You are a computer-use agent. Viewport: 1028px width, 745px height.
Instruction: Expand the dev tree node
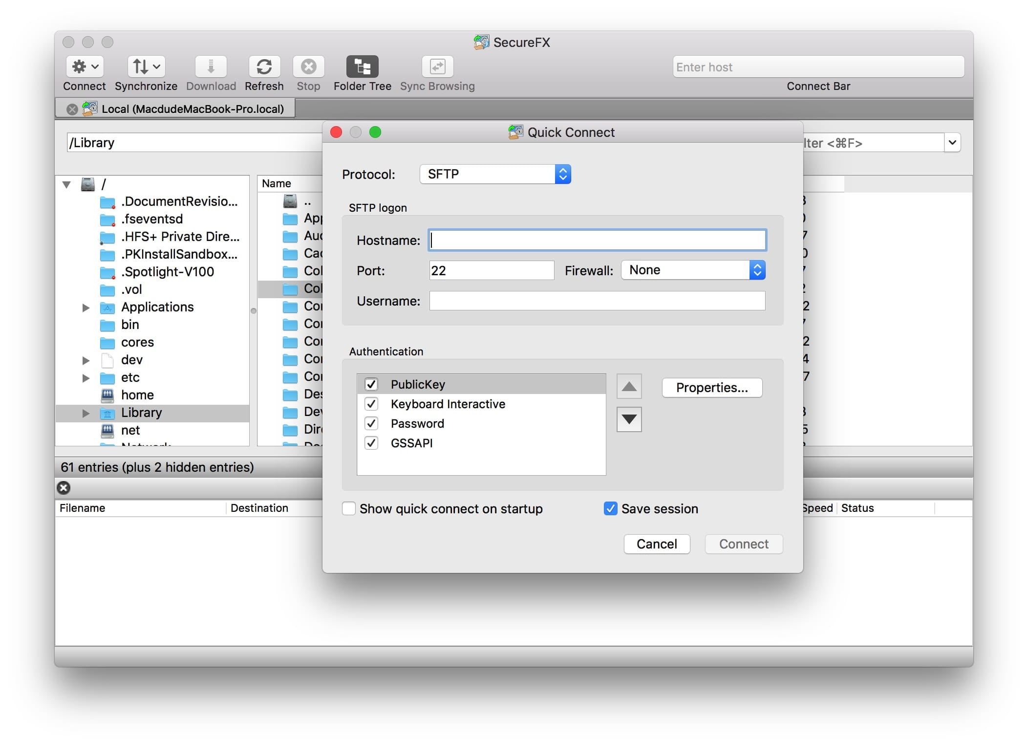click(x=86, y=360)
